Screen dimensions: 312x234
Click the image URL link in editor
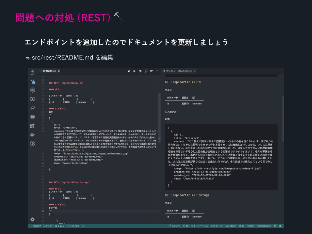coord(95,153)
